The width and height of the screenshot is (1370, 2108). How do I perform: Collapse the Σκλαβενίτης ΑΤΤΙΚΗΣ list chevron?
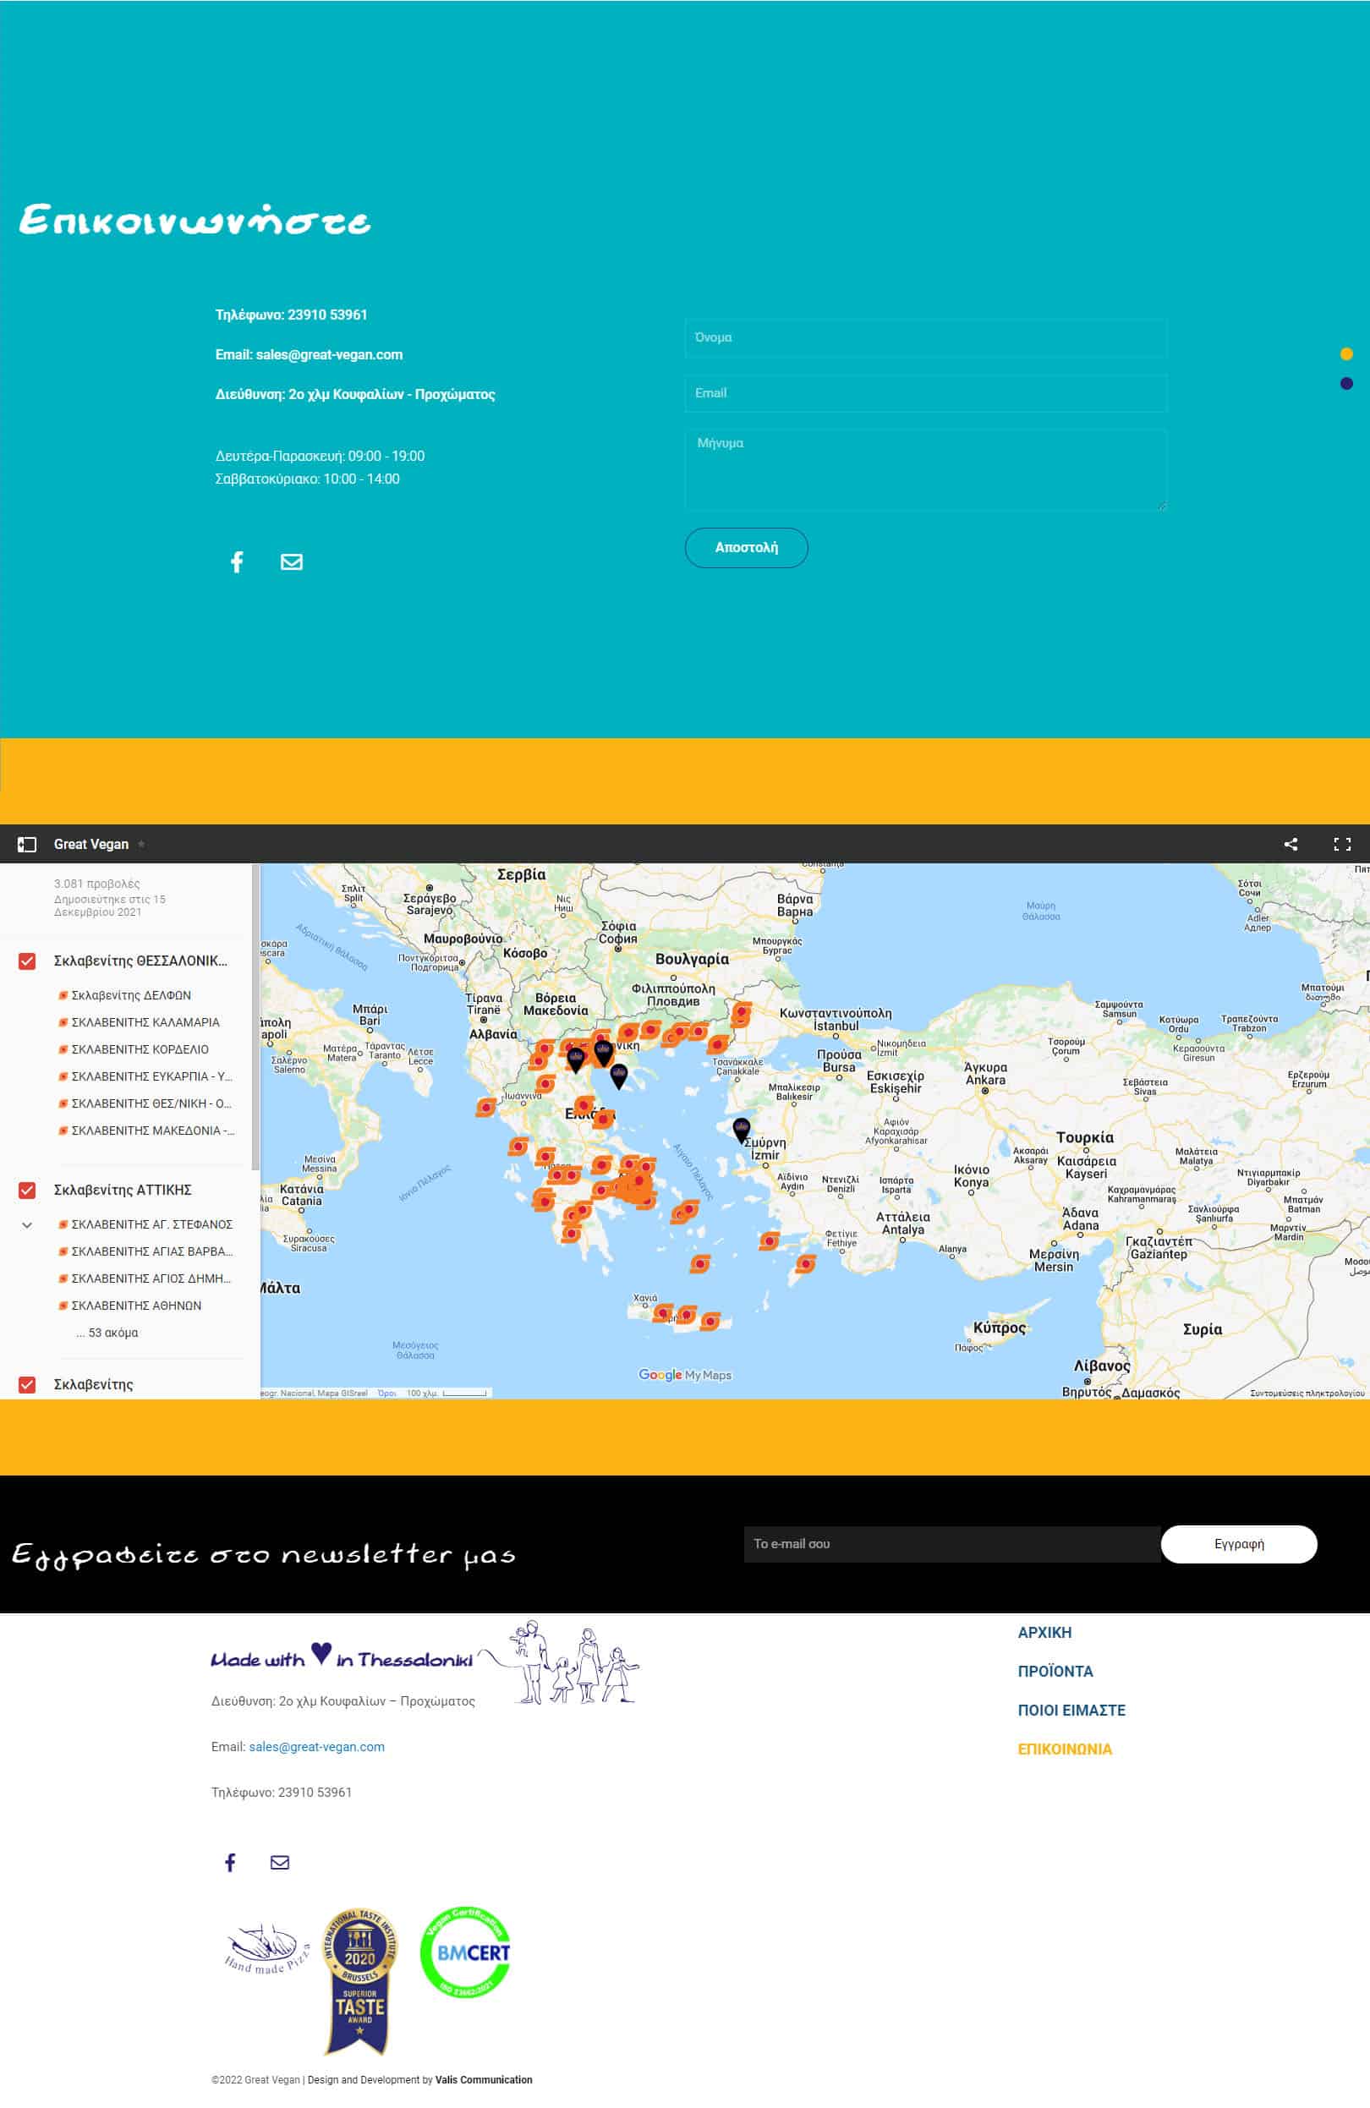(x=27, y=1225)
